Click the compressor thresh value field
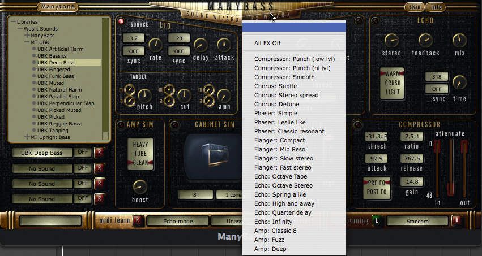This screenshot has height=256, width=482. pos(377,136)
